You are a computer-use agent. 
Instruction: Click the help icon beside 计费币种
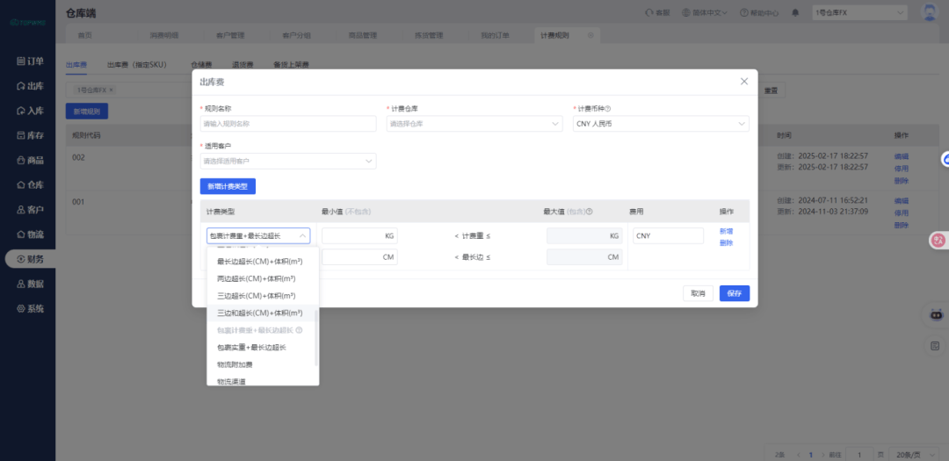pyautogui.click(x=608, y=109)
